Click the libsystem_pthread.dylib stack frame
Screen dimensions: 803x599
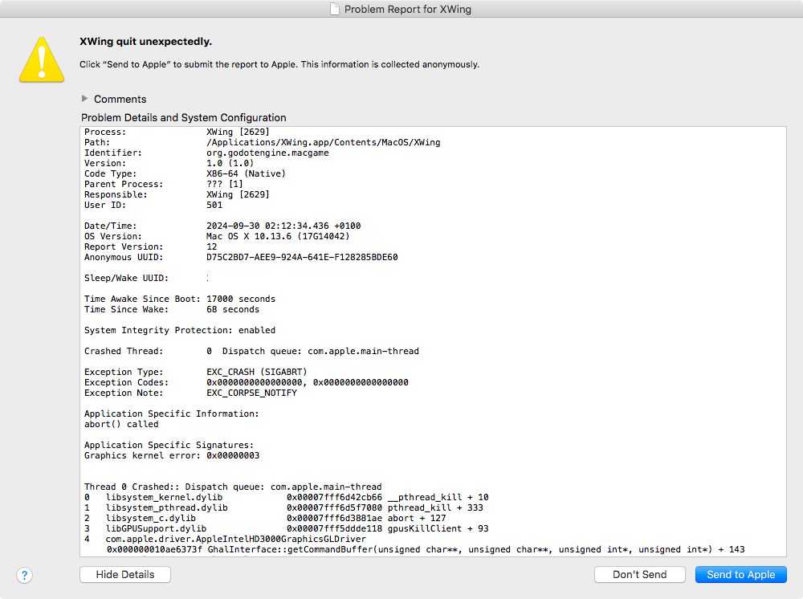pyautogui.click(x=283, y=508)
